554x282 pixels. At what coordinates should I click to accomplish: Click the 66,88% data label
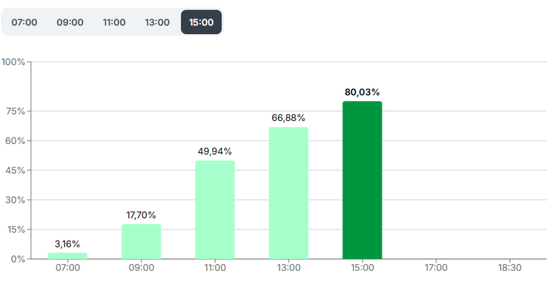289,118
